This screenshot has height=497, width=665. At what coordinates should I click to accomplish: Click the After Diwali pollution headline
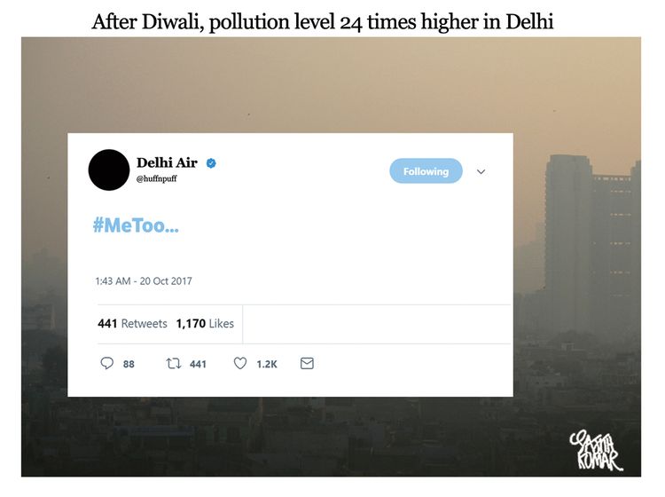point(323,21)
